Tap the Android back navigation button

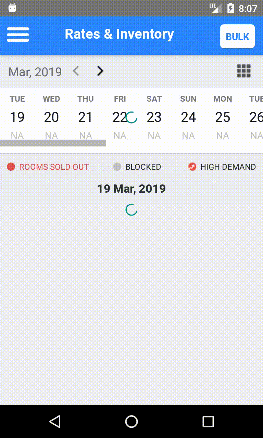[x=55, y=421]
